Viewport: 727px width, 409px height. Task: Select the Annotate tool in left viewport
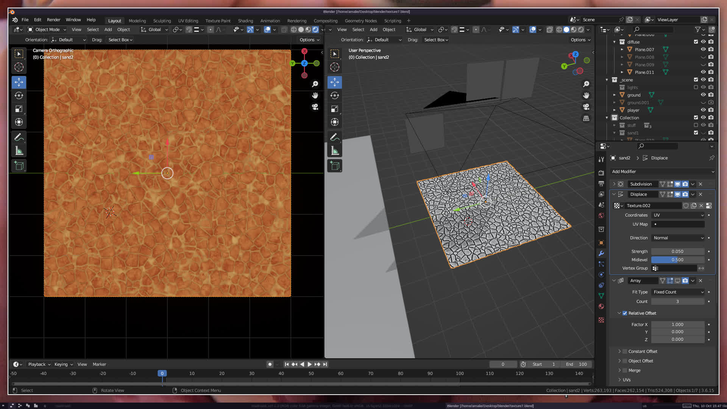pyautogui.click(x=19, y=137)
